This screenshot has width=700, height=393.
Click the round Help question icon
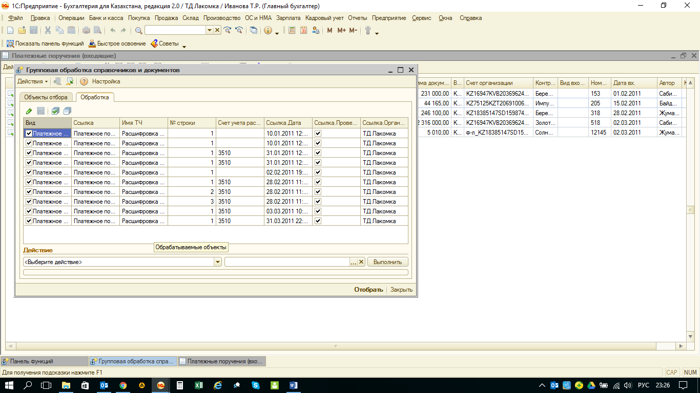point(84,81)
